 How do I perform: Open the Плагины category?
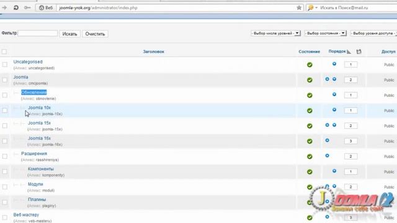pyautogui.click(x=37, y=199)
